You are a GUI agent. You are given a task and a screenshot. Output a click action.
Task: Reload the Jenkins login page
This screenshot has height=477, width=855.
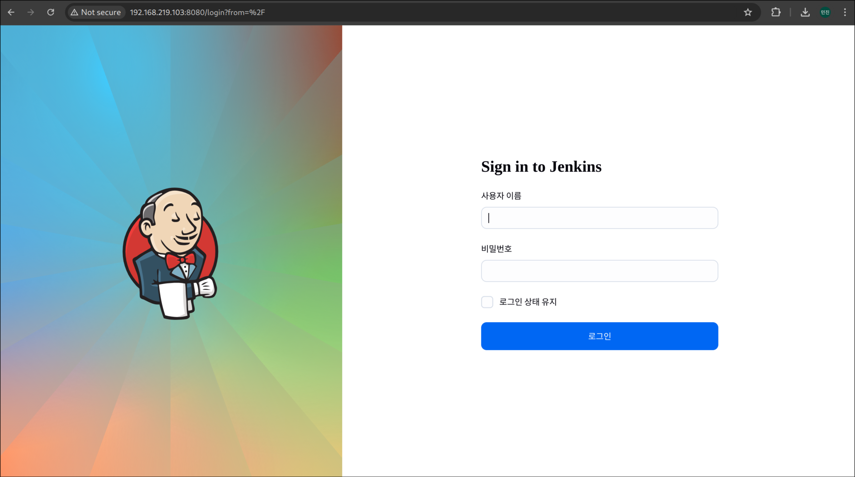click(x=51, y=12)
